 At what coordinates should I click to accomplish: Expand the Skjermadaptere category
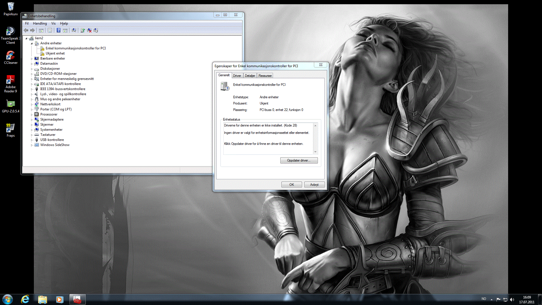point(32,120)
